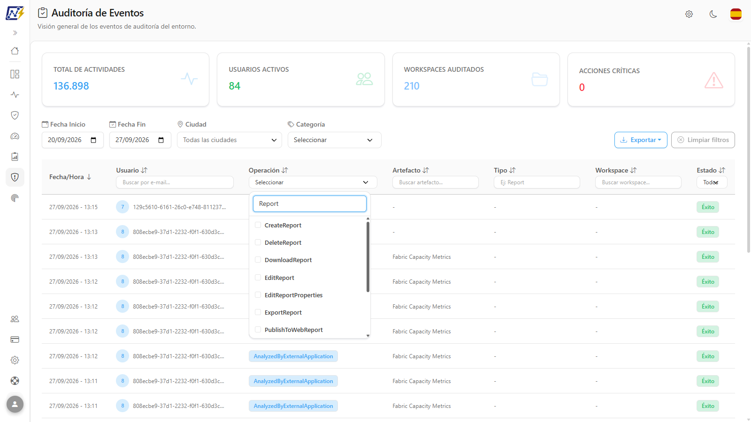Screen dimensions: 751x422
Task: Open the credit card billing icon in the sidebar
Action: 15,339
